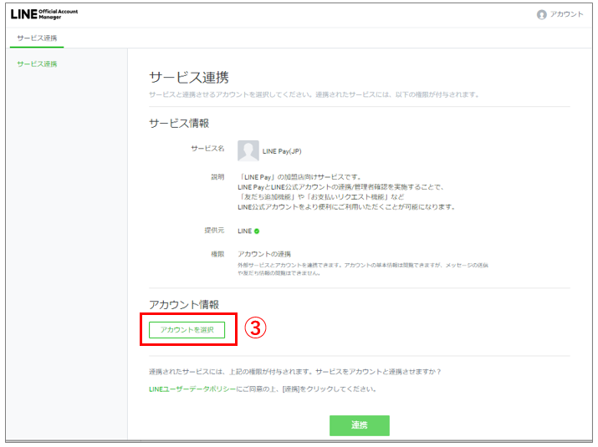Click the 説明 label
Viewport: 598px width, 447px height.
coord(217,177)
